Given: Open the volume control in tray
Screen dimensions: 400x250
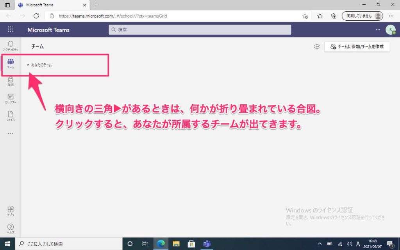Looking at the screenshot, I should [350, 244].
